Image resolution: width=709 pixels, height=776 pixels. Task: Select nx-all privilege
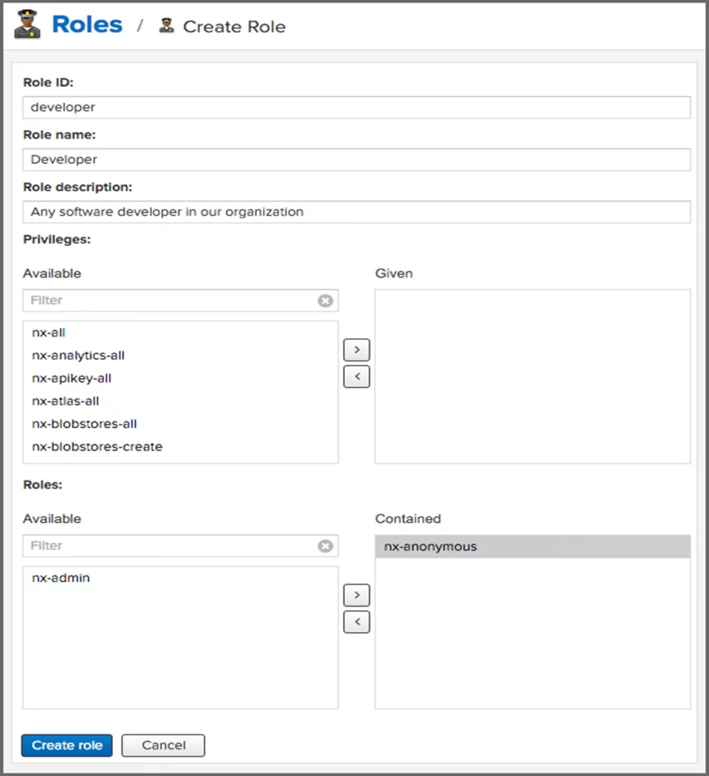tap(180, 333)
